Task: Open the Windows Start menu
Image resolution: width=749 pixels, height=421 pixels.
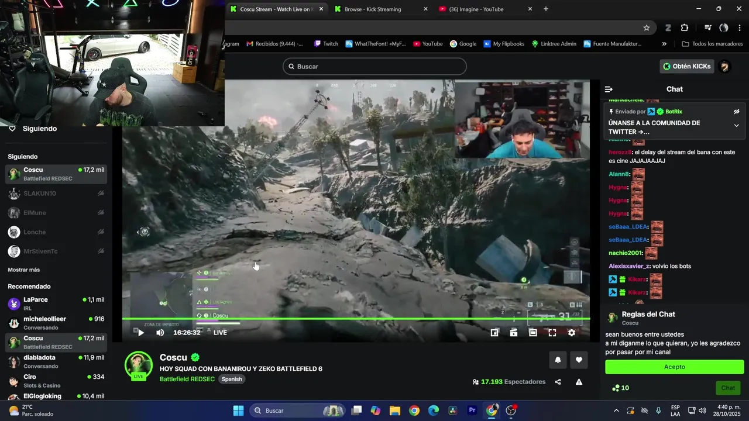Action: point(238,410)
